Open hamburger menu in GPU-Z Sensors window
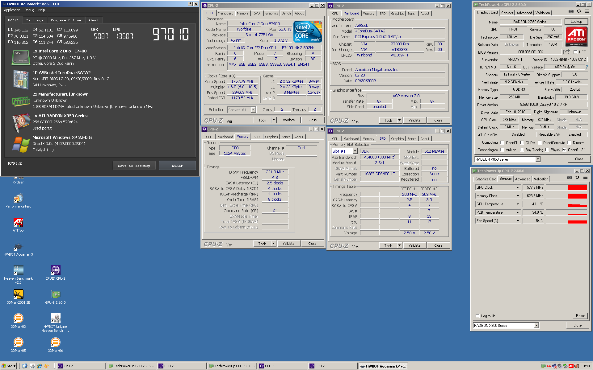Image resolution: width=593 pixels, height=370 pixels. click(x=585, y=178)
